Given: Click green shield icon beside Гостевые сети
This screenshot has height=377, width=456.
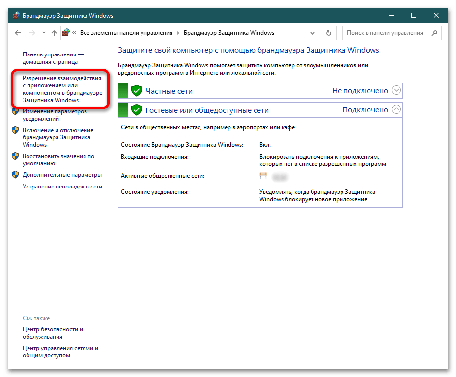Looking at the screenshot, I should [137, 110].
